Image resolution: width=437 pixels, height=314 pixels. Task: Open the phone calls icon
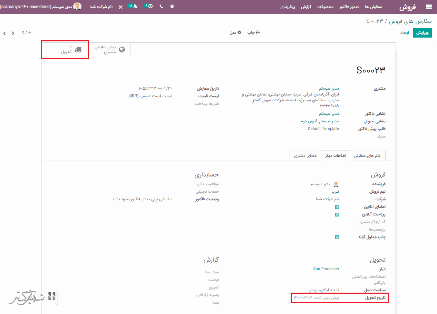161,7
